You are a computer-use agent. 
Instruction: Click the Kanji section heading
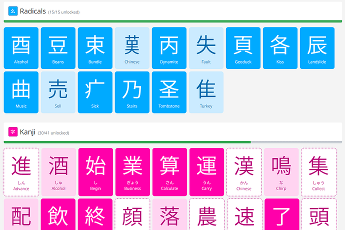(x=27, y=132)
